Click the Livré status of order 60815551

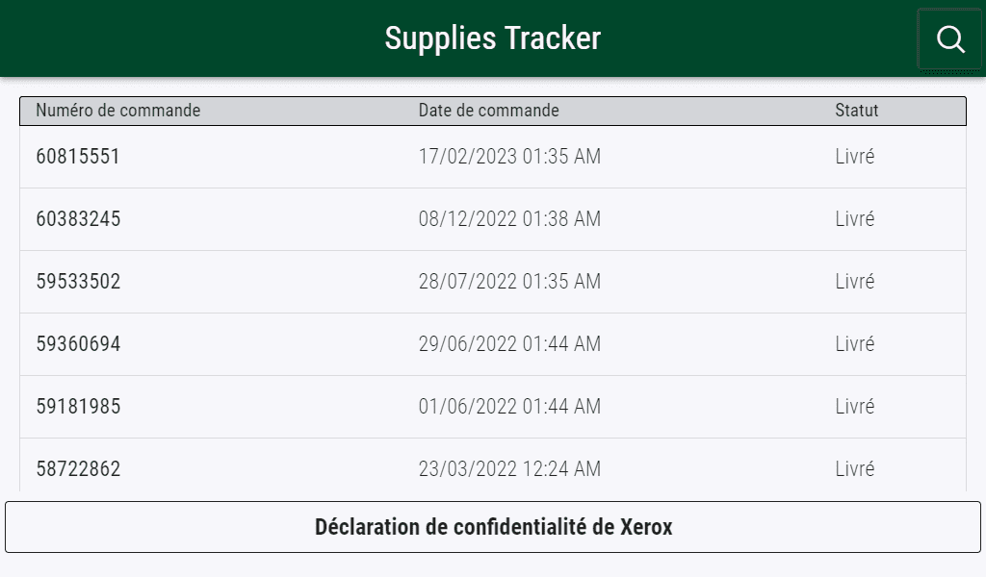pyautogui.click(x=855, y=156)
